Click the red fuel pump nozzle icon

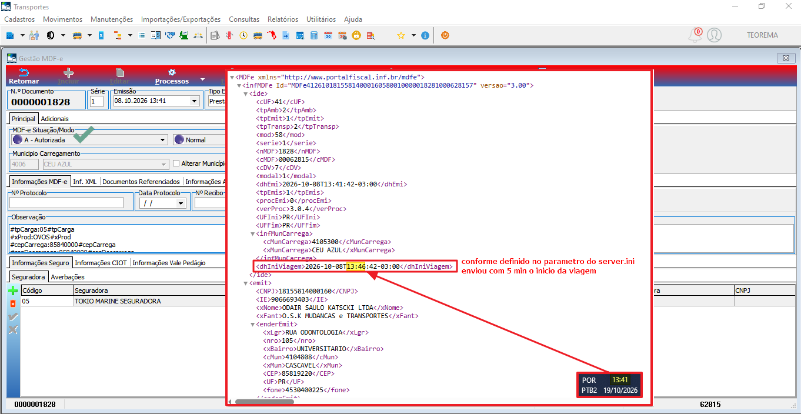coord(272,35)
